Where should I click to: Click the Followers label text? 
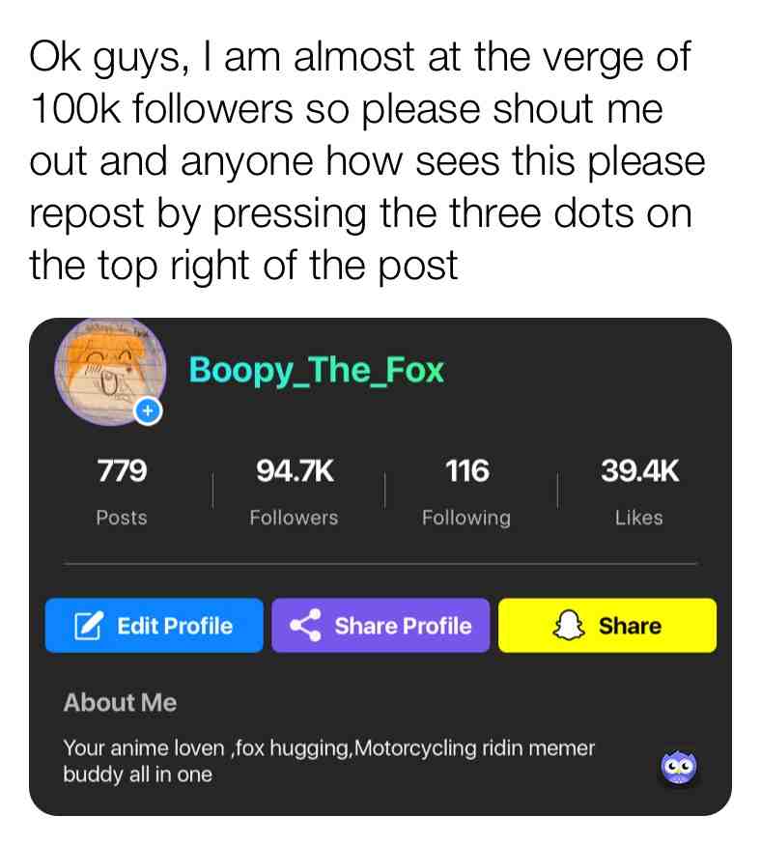tap(295, 518)
